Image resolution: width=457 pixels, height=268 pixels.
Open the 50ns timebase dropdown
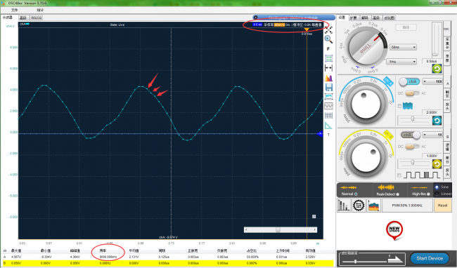coord(403,47)
